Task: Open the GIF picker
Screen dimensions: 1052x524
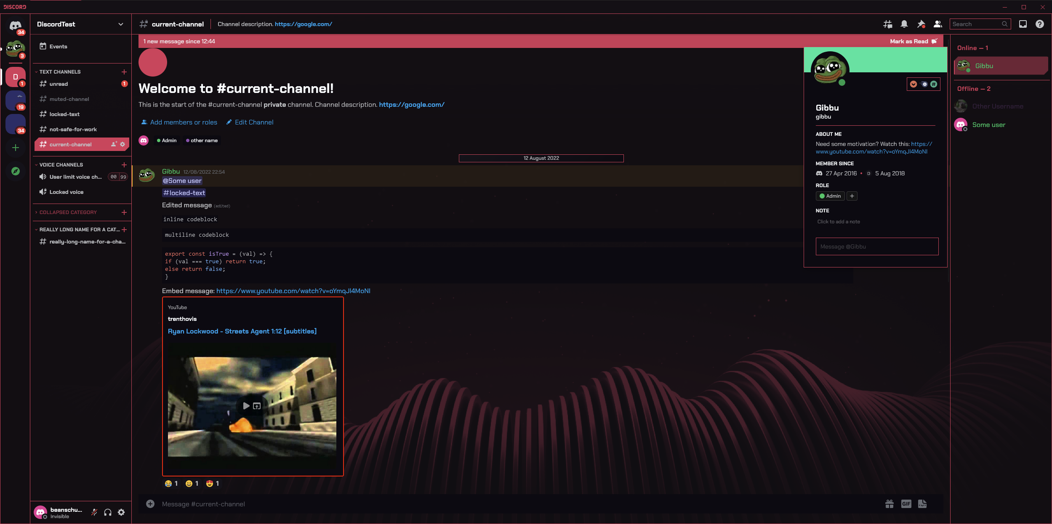Action: click(906, 504)
